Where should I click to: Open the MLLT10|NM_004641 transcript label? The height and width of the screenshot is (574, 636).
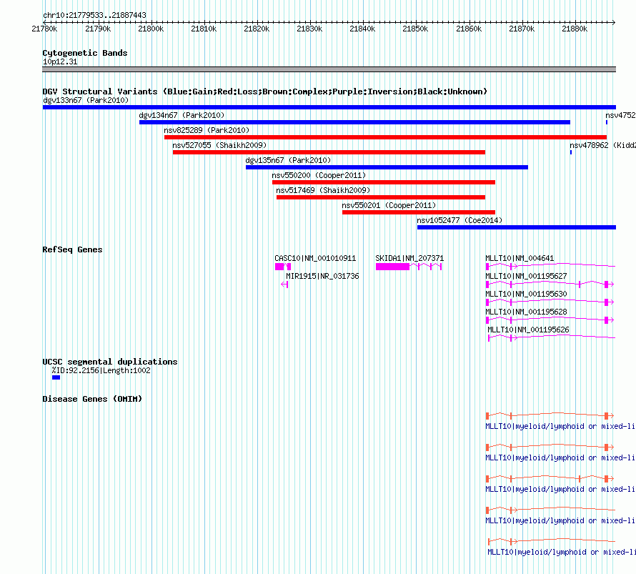520,258
